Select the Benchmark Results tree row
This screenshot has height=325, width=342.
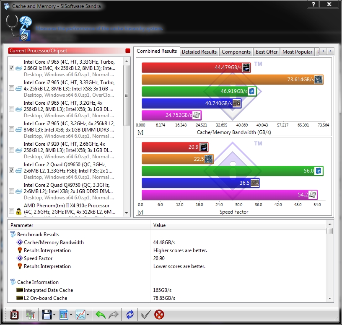click(38, 234)
